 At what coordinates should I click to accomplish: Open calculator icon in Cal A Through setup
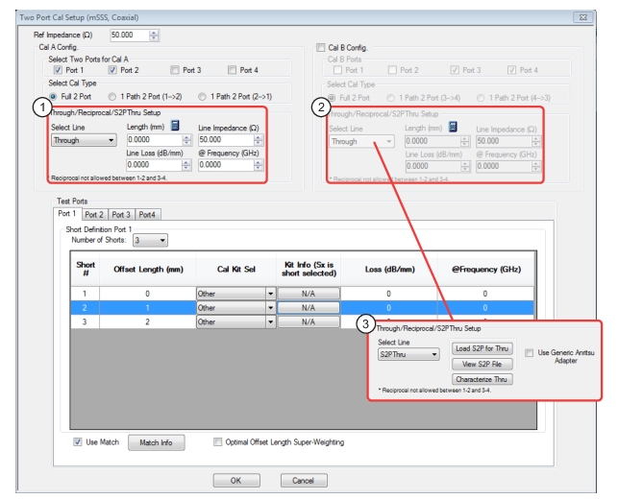click(x=175, y=126)
